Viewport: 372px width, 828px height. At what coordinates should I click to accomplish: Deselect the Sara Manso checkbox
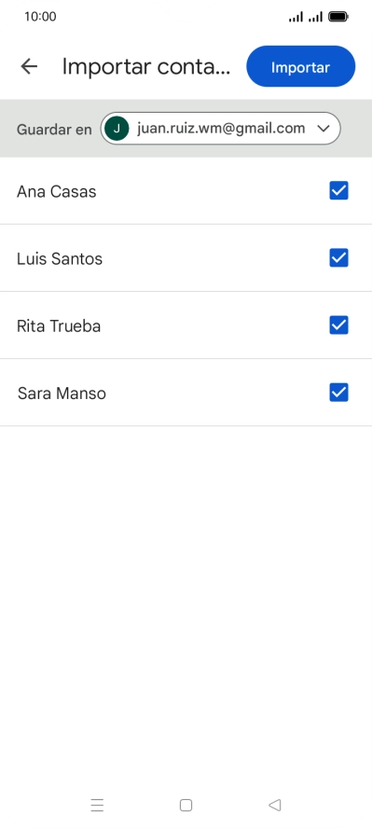pyautogui.click(x=338, y=393)
